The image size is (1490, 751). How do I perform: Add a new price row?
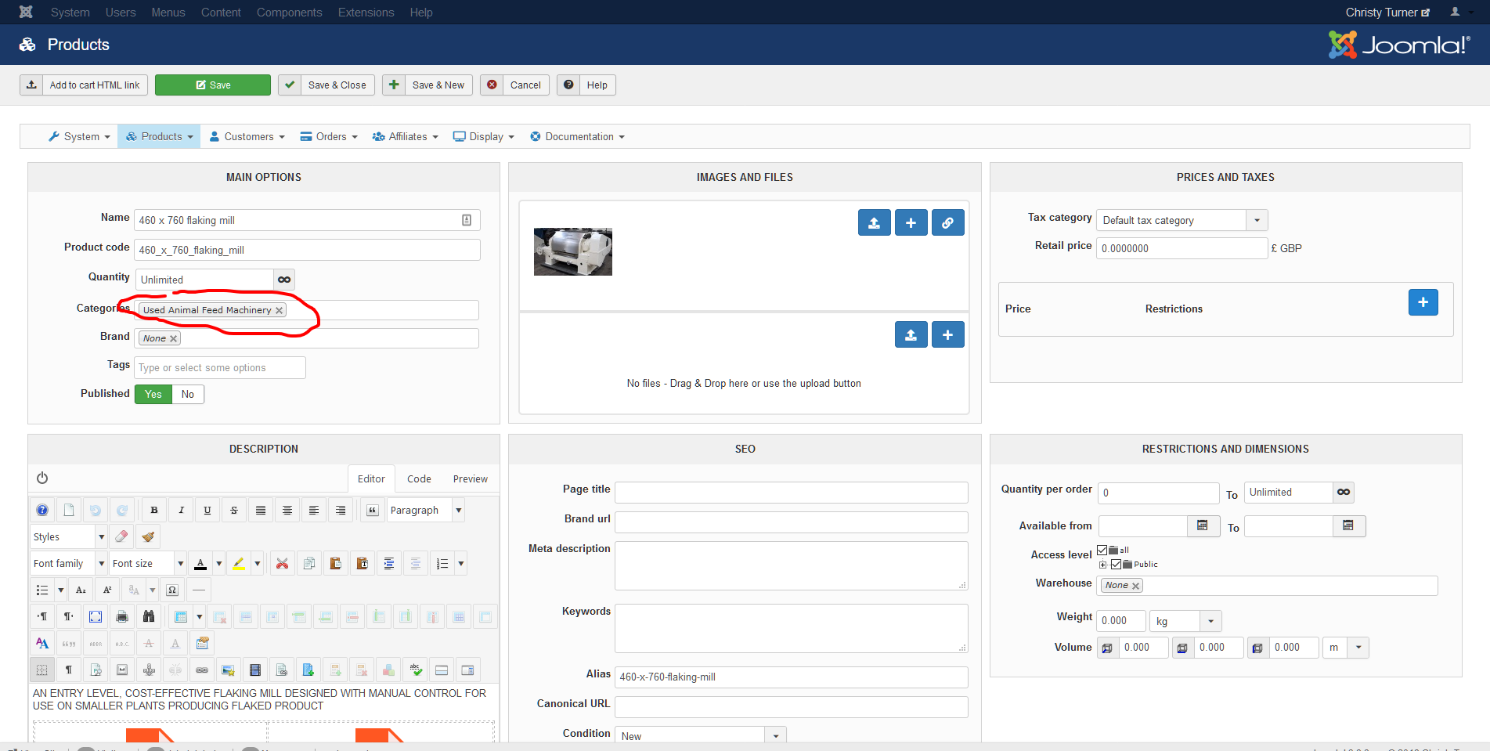1423,302
